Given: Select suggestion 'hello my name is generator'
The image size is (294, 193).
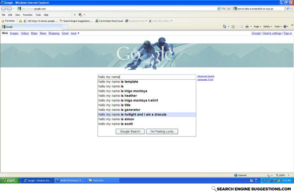Looking at the screenshot, I should click(x=147, y=110).
